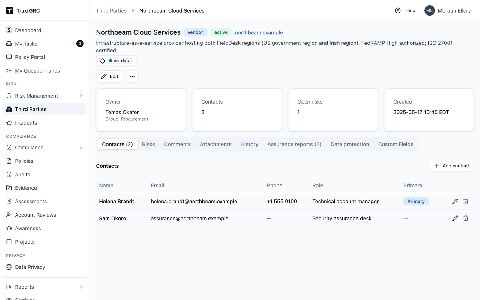Click the eu-data tag chip
480x300 pixels.
coord(120,61)
